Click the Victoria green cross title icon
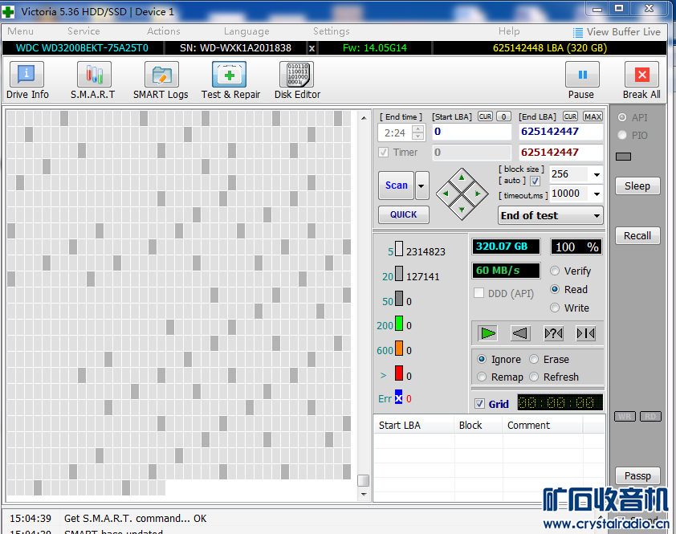Viewport: 676px width, 534px height. 8,12
